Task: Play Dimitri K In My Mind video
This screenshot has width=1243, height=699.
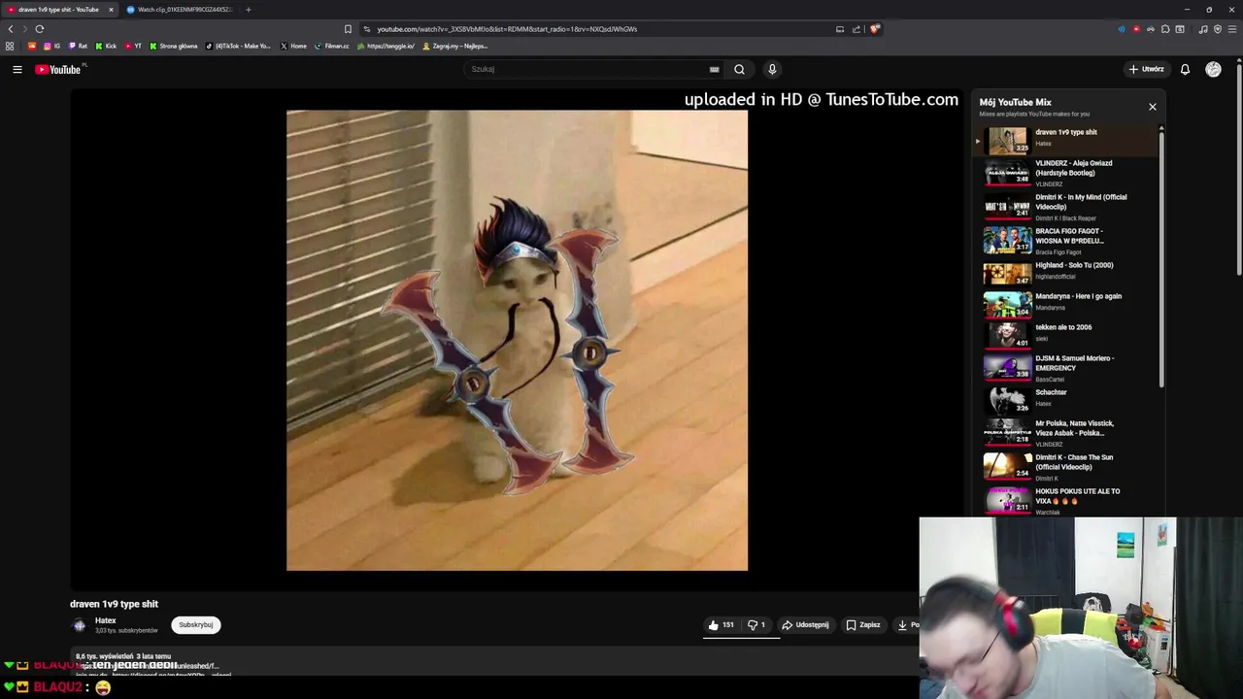Action: pos(1065,207)
